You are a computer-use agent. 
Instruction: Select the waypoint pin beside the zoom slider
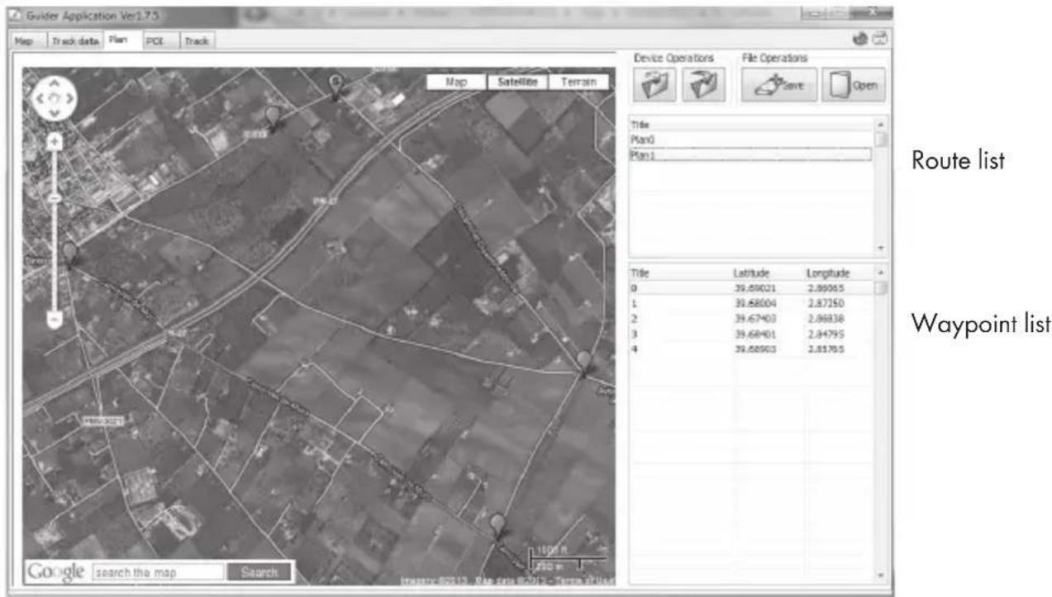(x=70, y=254)
